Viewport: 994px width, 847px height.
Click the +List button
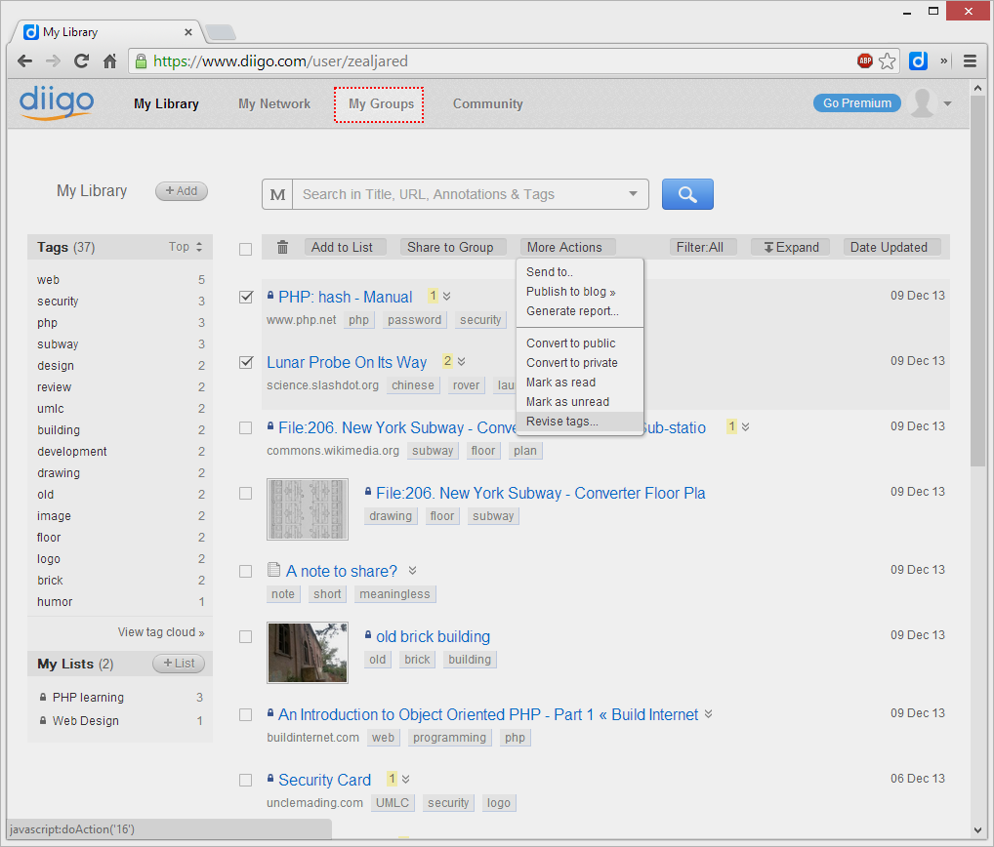(x=179, y=664)
